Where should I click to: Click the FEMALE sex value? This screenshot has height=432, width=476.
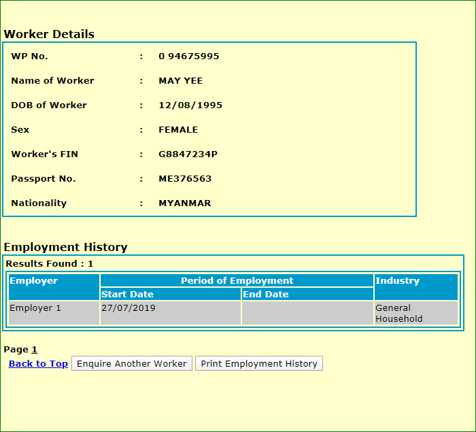coord(178,130)
